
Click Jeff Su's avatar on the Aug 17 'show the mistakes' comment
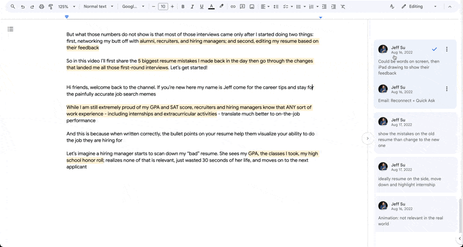click(383, 121)
